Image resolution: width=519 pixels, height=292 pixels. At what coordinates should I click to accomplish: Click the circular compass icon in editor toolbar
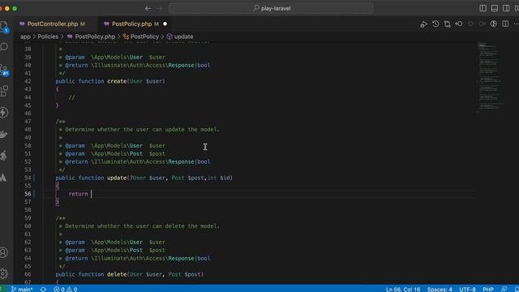[494, 24]
